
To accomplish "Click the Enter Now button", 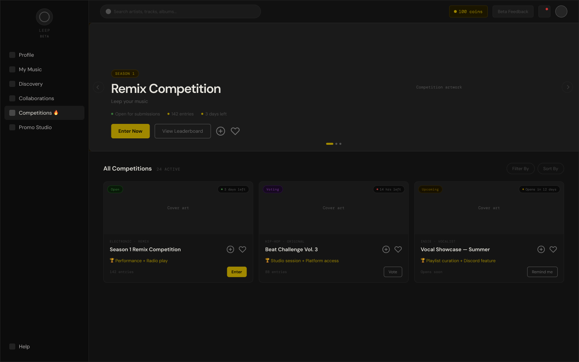I will [130, 131].
